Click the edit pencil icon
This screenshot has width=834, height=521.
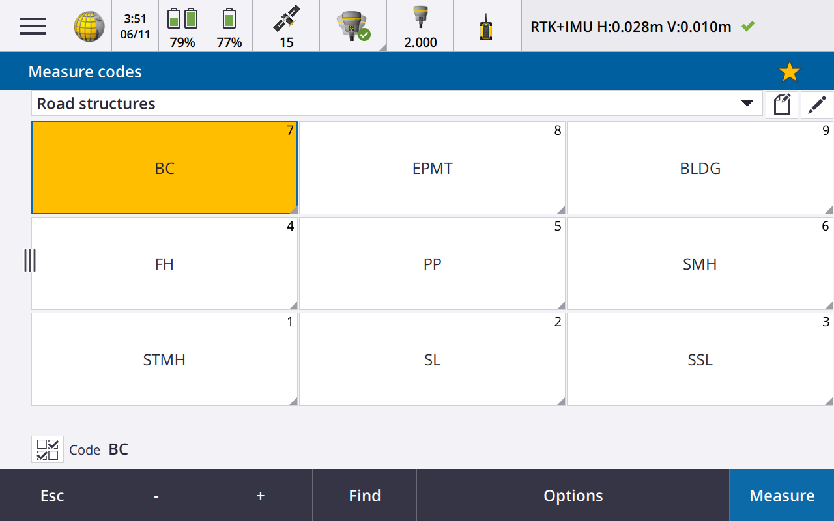pyautogui.click(x=816, y=104)
